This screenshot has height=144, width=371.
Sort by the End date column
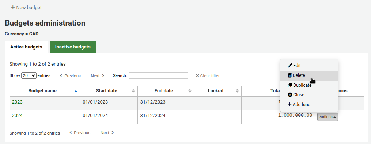(166, 91)
